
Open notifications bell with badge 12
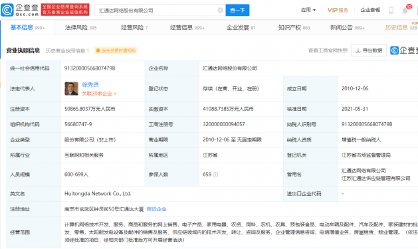tap(405, 10)
